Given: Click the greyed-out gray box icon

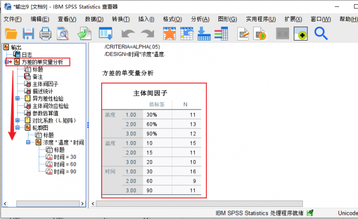Looking at the screenshot, I should point(282,34).
